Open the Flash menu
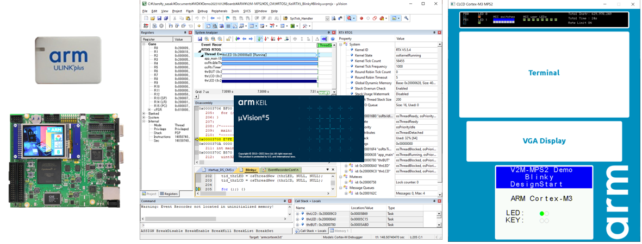Screen dimensions: 642x244 click(190, 11)
